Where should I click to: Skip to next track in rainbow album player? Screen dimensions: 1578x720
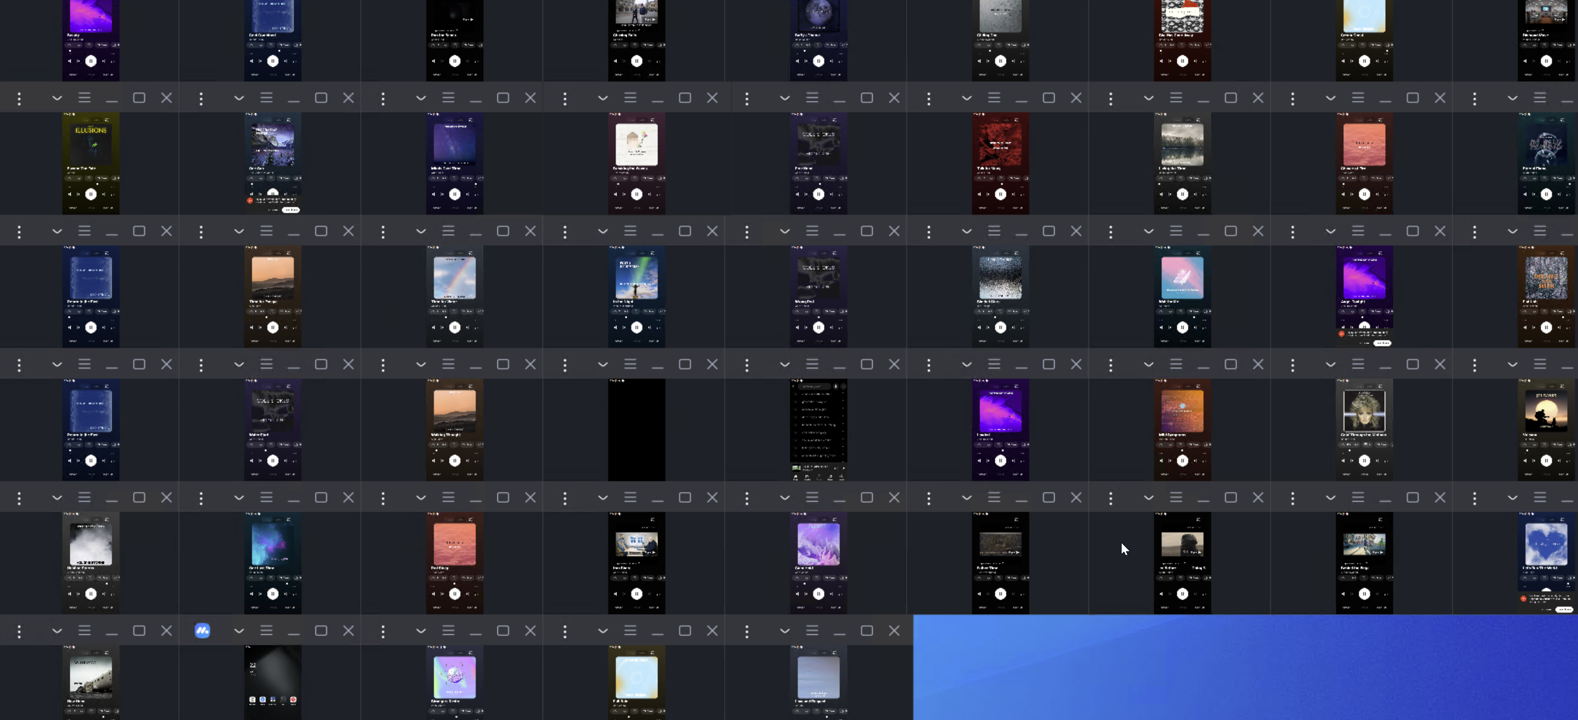(468, 327)
